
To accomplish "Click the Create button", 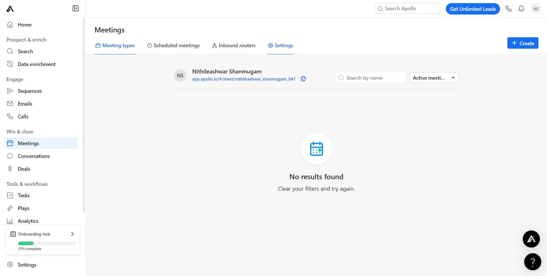I will (522, 43).
